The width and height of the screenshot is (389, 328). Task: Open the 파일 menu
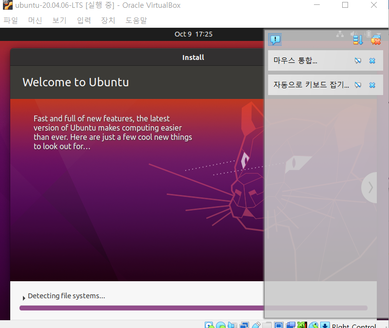click(11, 20)
